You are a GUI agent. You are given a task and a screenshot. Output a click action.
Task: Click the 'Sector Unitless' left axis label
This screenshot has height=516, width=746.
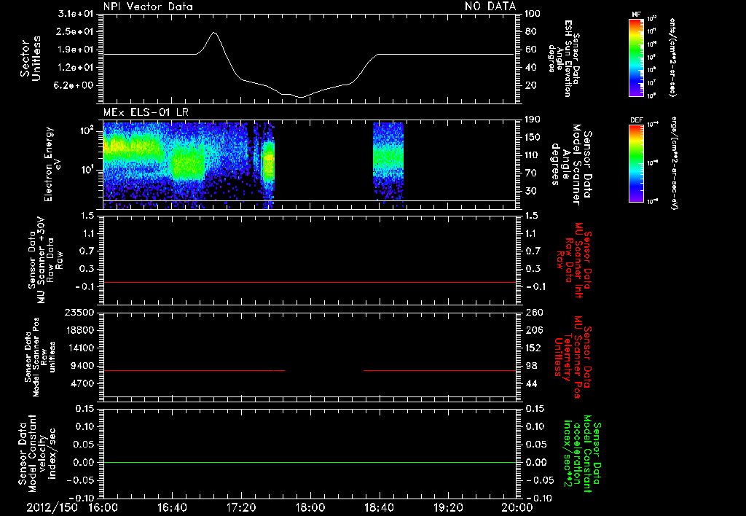[x=31, y=58]
